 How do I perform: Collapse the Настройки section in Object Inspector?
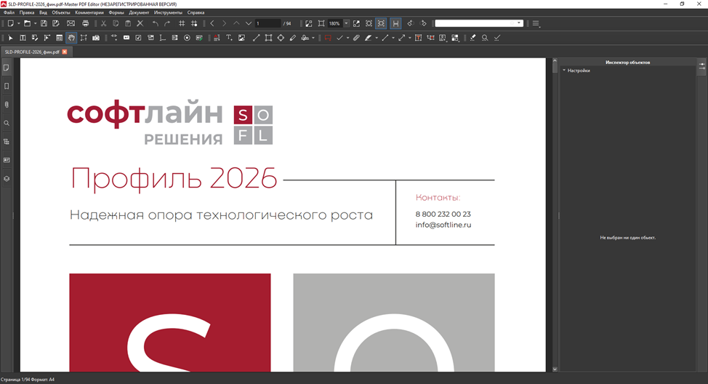(564, 71)
